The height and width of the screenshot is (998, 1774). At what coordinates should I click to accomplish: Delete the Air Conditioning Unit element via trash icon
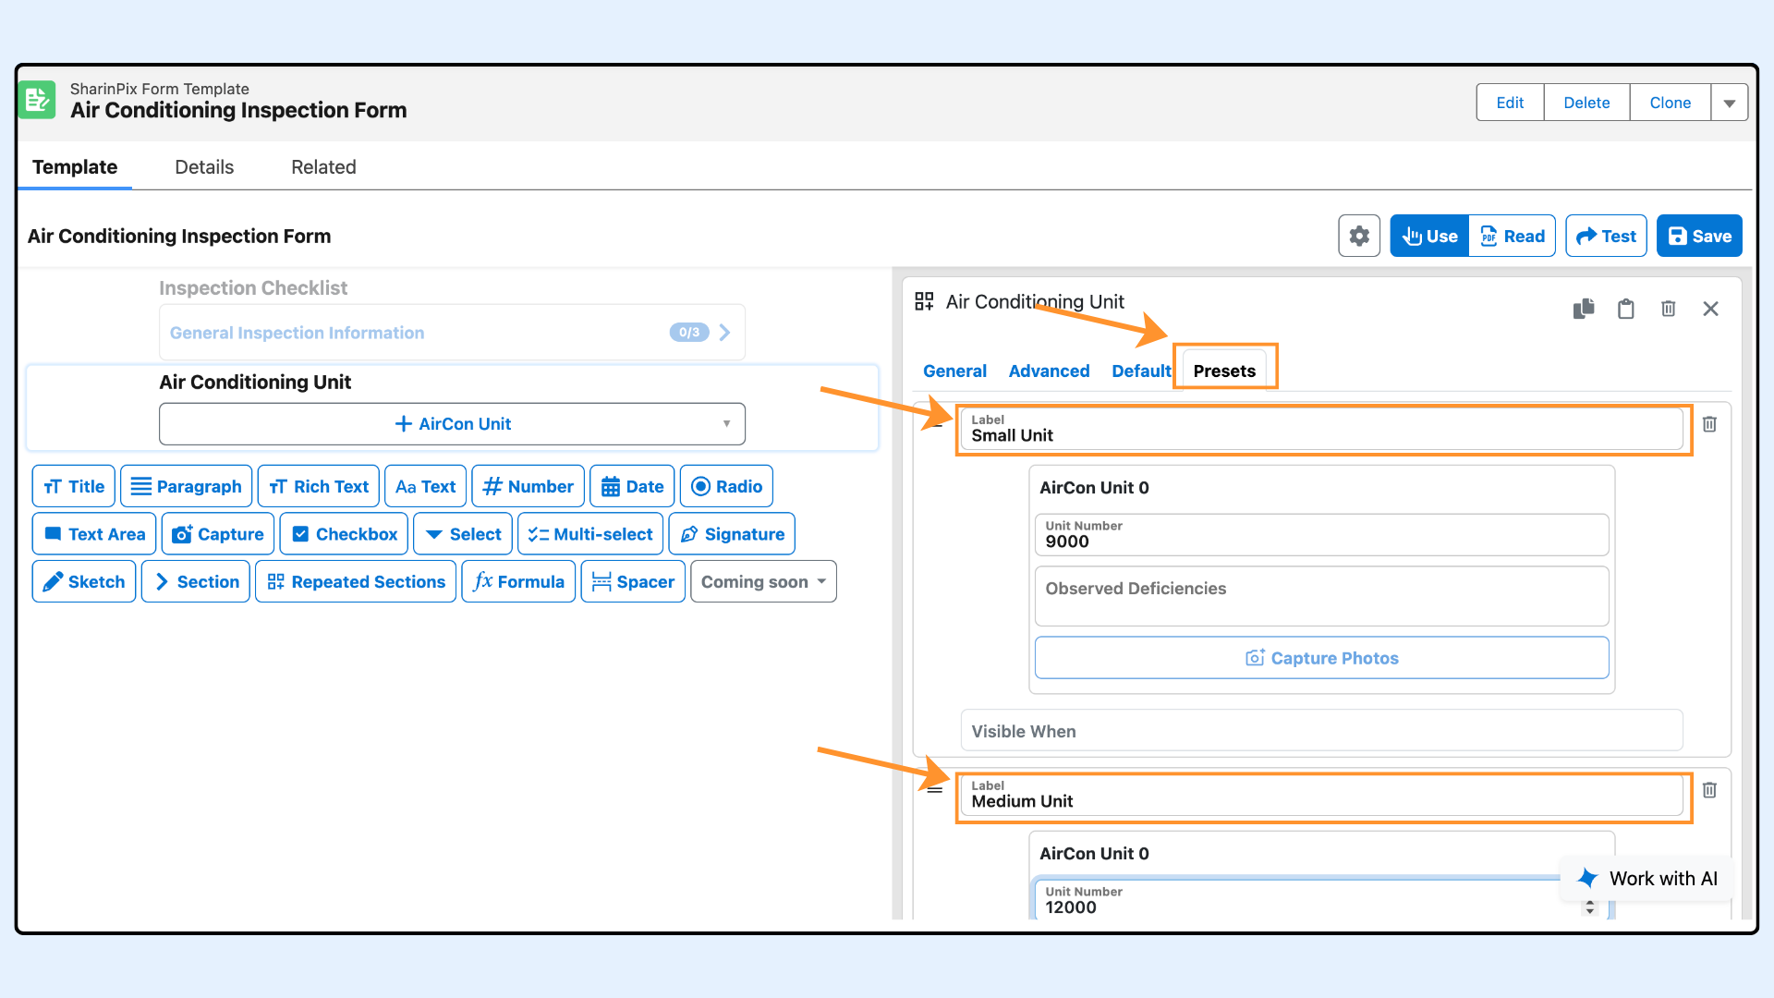(x=1669, y=309)
